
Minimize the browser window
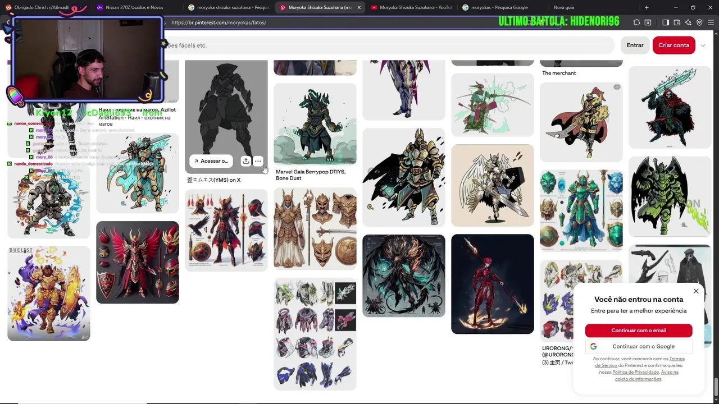coord(676,7)
